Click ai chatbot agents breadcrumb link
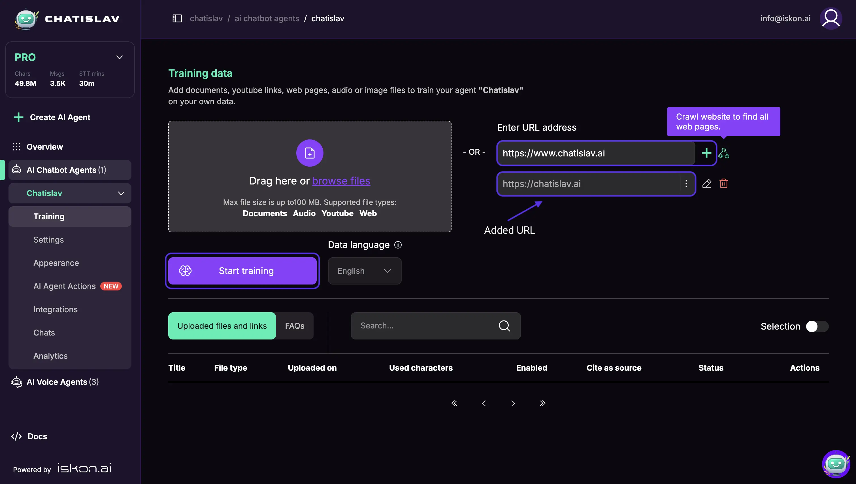The image size is (856, 484). 267,19
